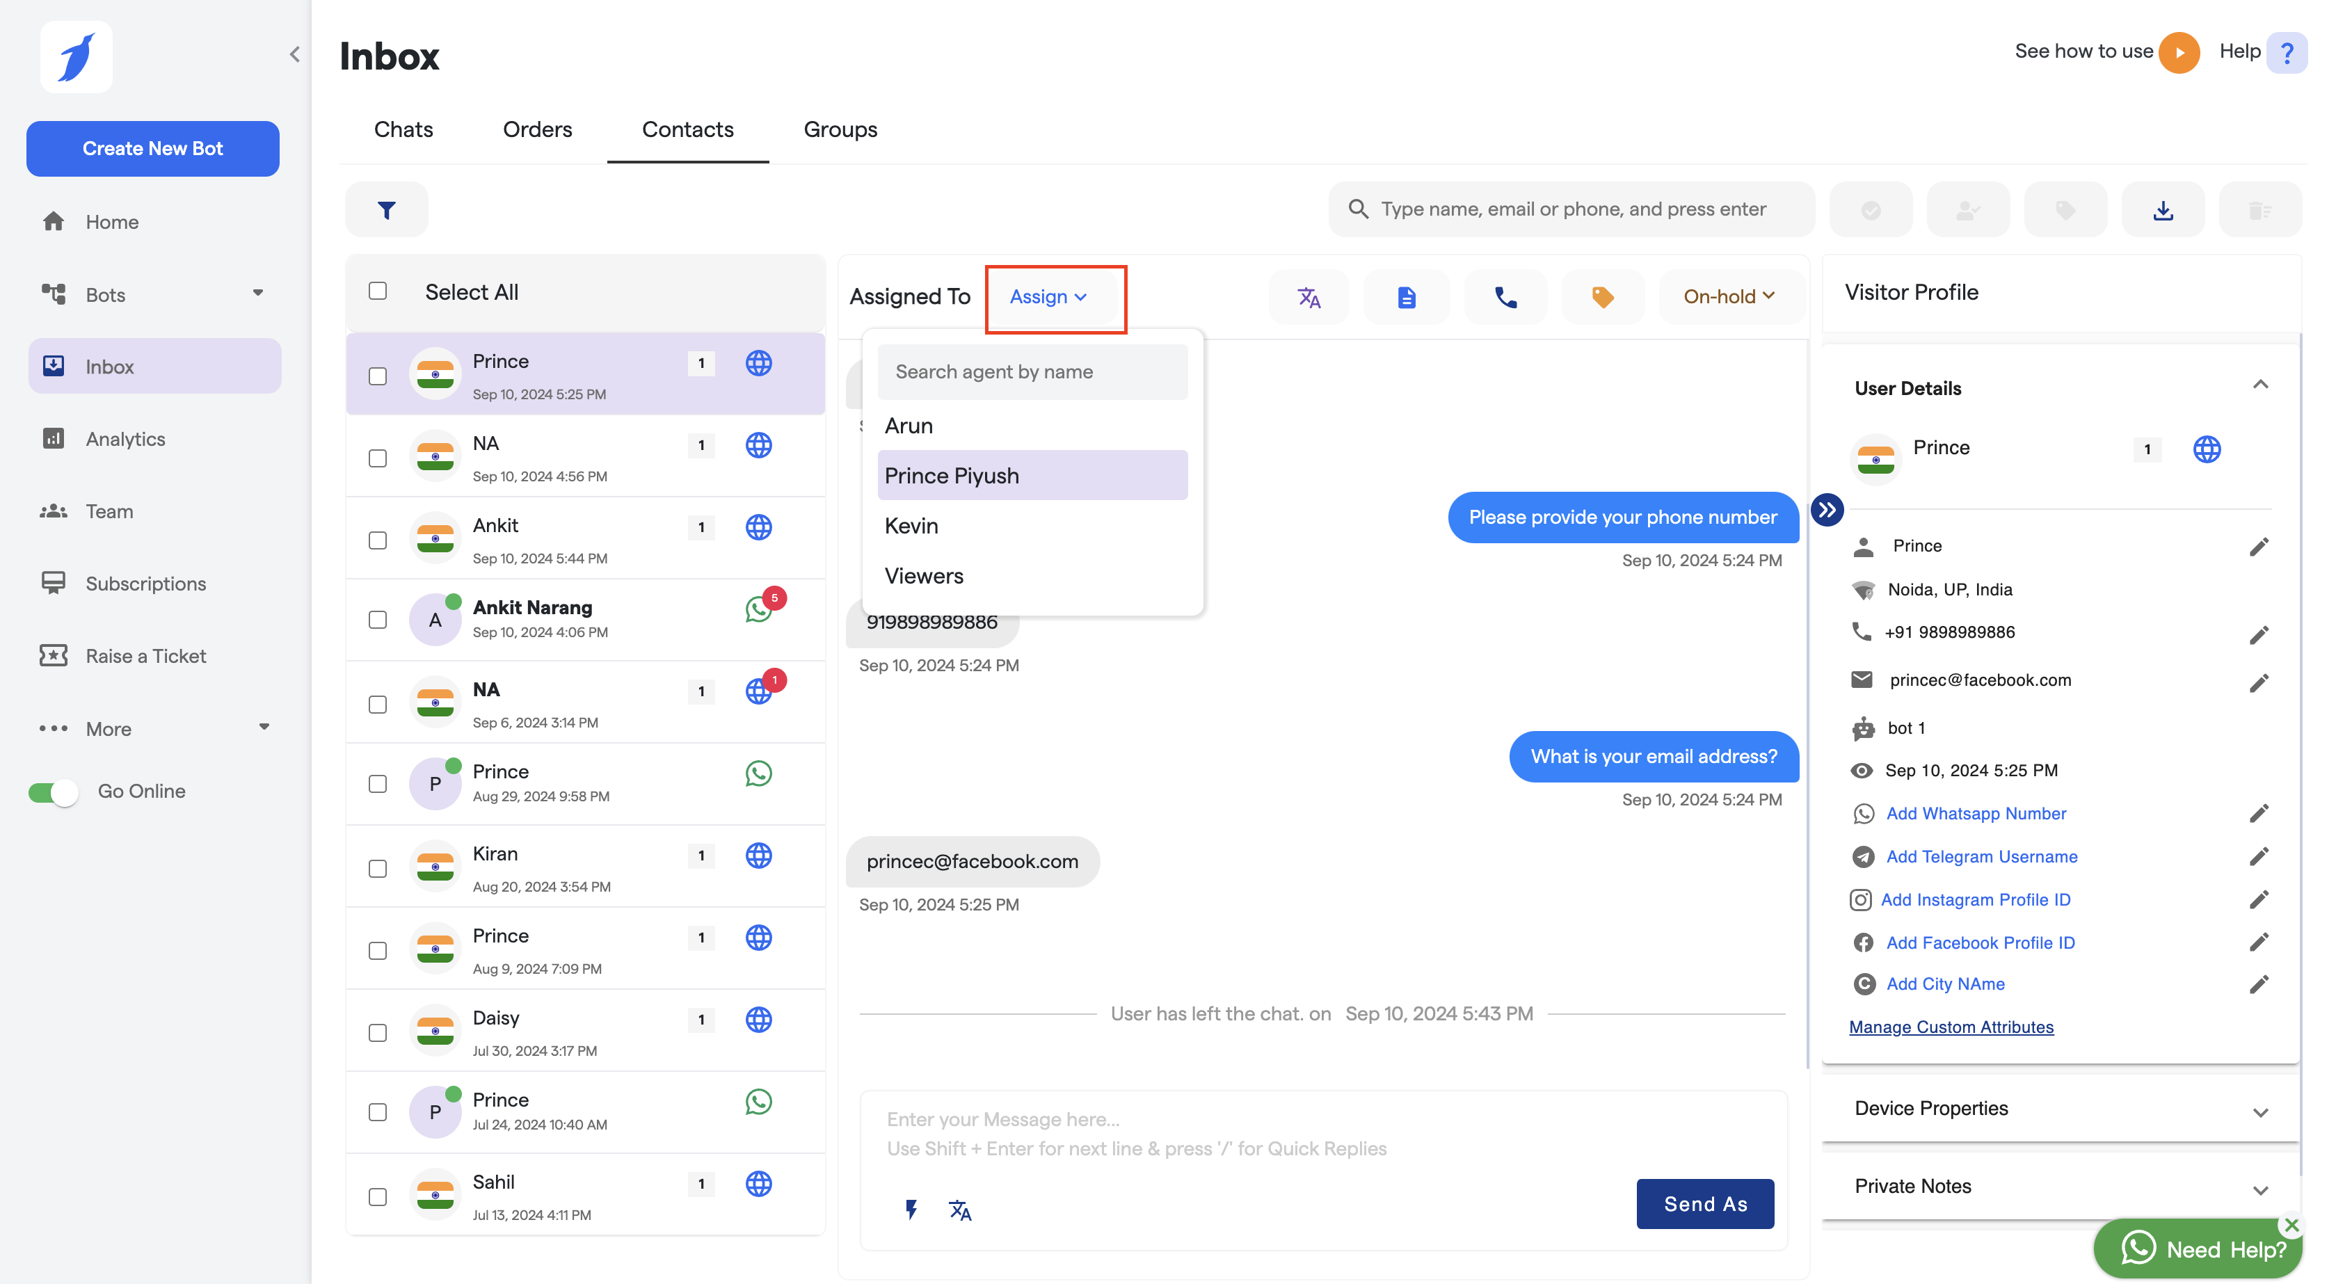Open the On-hold status dropdown
Screen dimensions: 2336x1284
1729,296
